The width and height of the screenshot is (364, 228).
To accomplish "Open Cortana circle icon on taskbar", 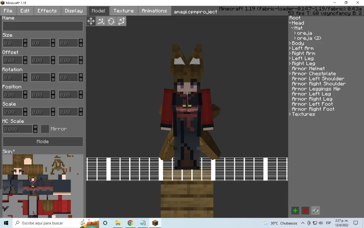I will (105, 223).
